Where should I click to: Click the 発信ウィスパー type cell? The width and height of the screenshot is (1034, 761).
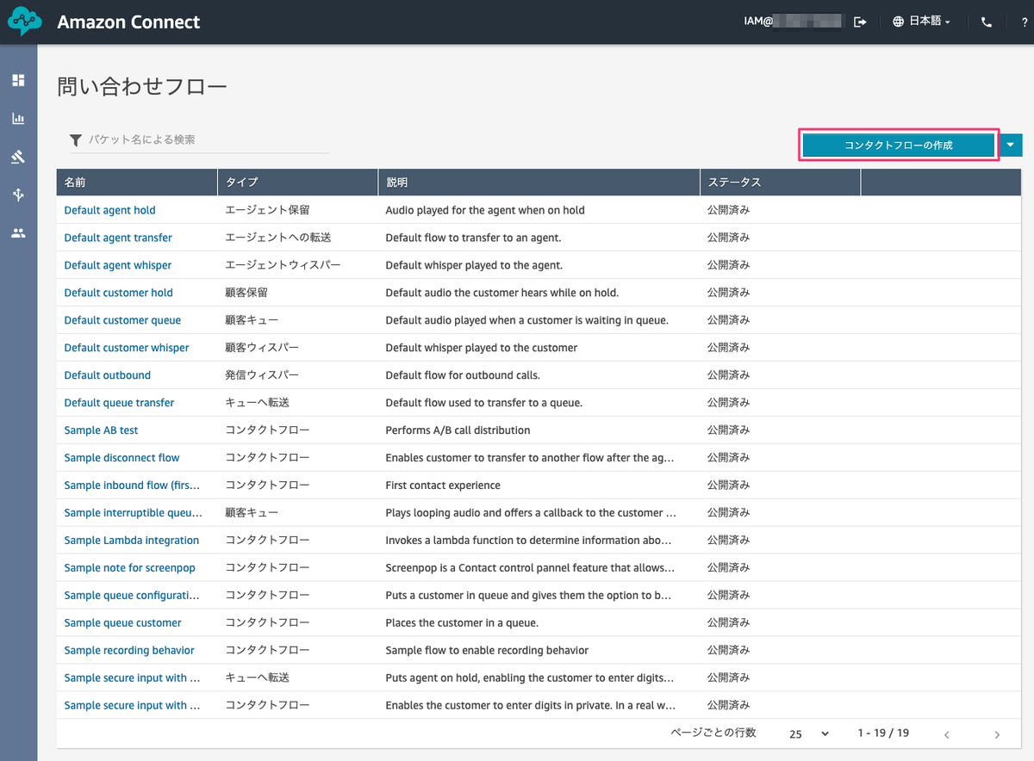pos(262,375)
